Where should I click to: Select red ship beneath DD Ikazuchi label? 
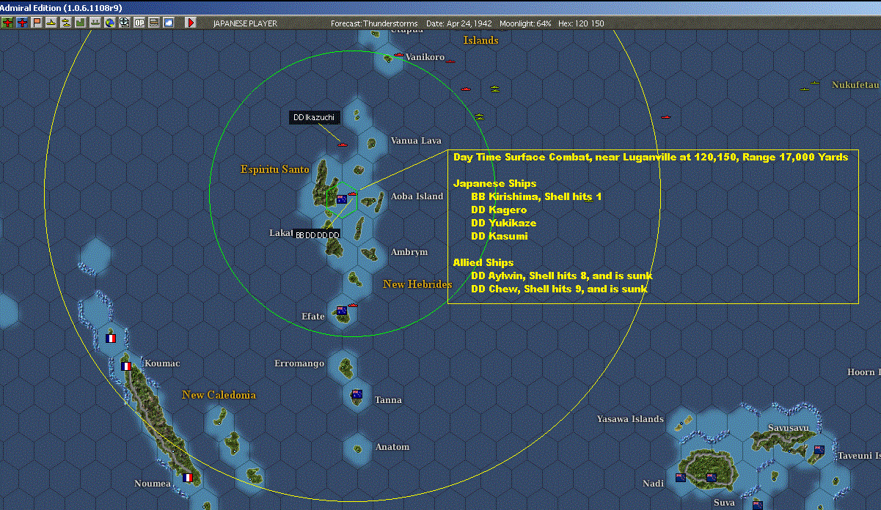click(343, 144)
